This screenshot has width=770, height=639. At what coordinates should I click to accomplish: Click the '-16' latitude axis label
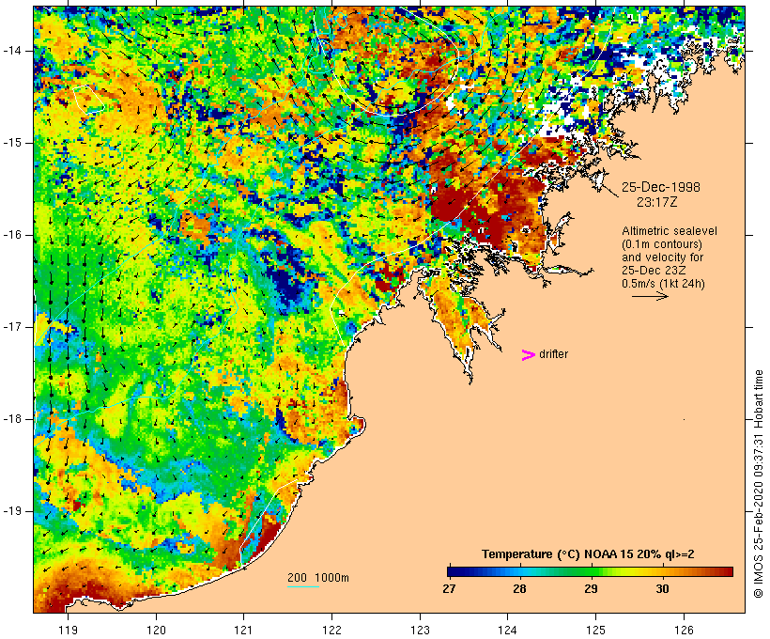click(11, 235)
